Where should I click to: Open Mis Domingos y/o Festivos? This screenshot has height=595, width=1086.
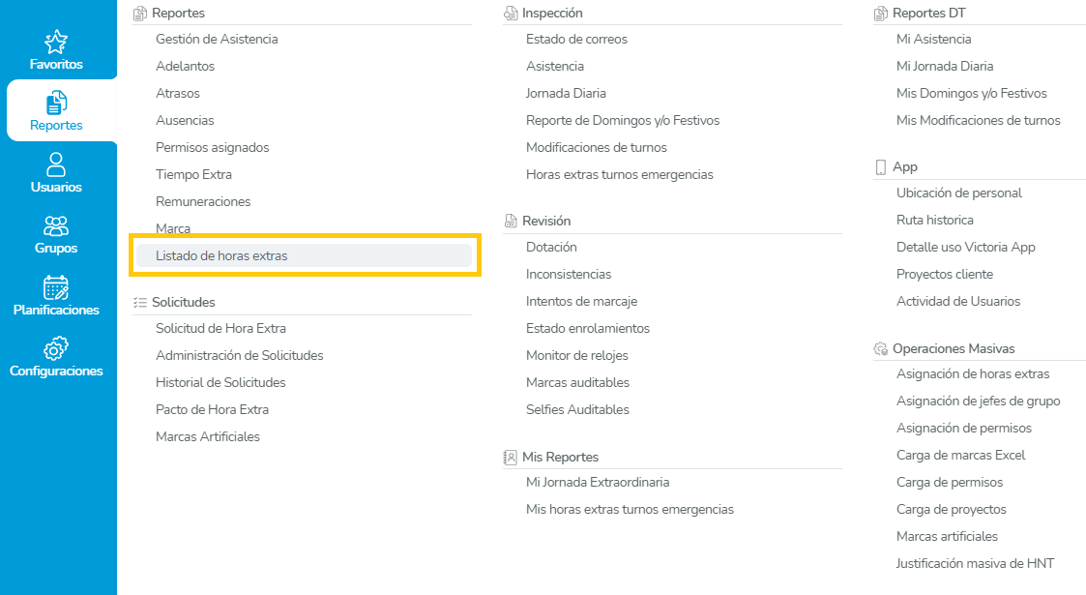point(971,94)
